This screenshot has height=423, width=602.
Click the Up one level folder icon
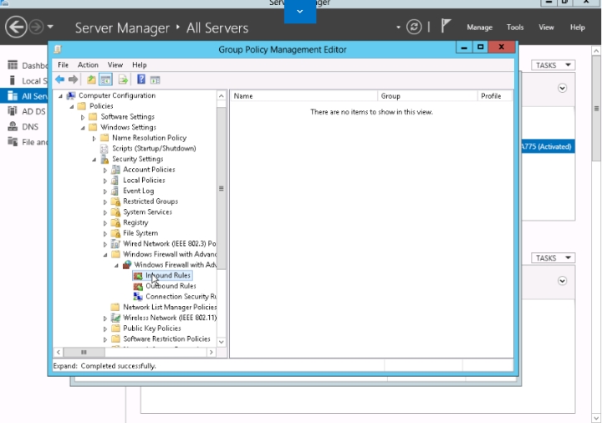tap(90, 80)
